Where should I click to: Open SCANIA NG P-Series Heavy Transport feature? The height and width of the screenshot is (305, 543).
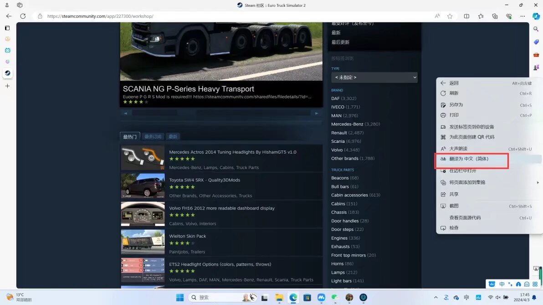(x=189, y=89)
